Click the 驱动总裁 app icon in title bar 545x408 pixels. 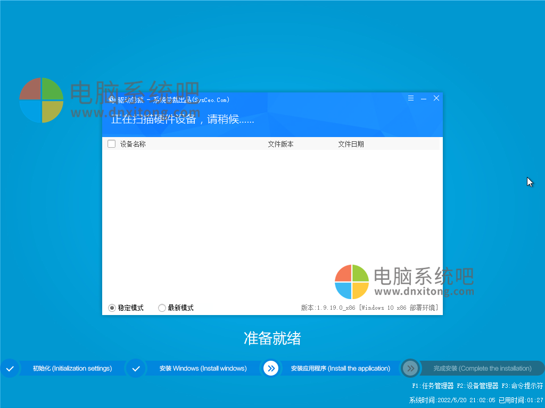(x=112, y=99)
